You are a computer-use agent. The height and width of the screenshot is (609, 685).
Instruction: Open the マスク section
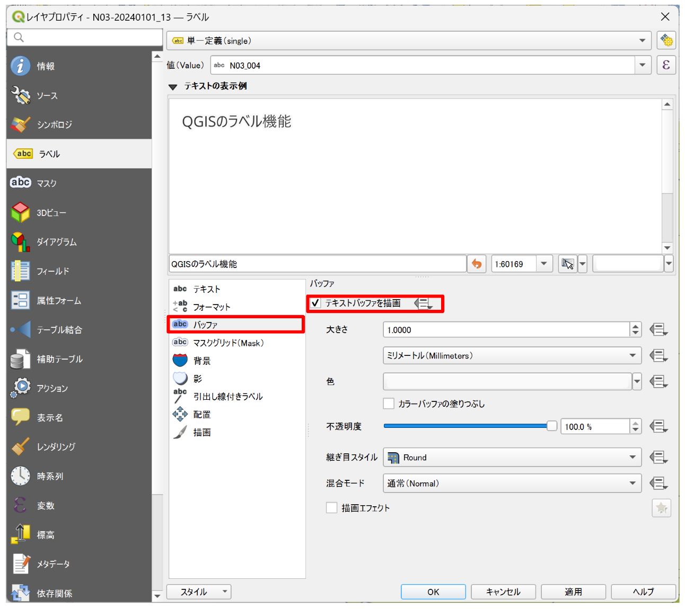click(79, 183)
